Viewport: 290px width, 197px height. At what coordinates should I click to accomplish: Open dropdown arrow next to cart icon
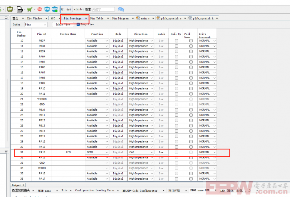35,9
